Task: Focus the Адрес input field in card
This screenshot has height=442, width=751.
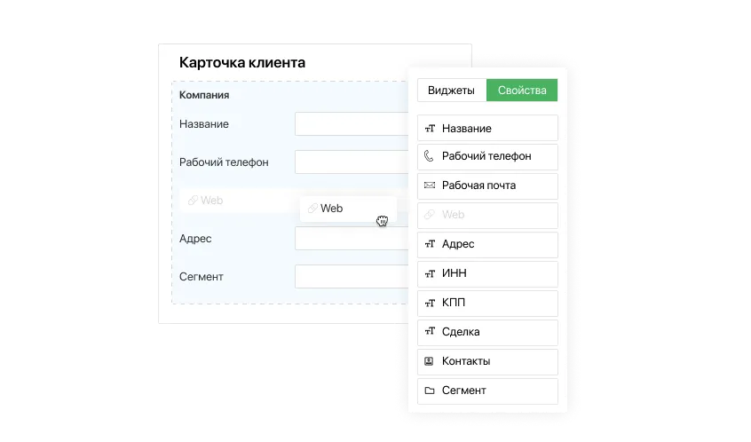Action: [352, 239]
